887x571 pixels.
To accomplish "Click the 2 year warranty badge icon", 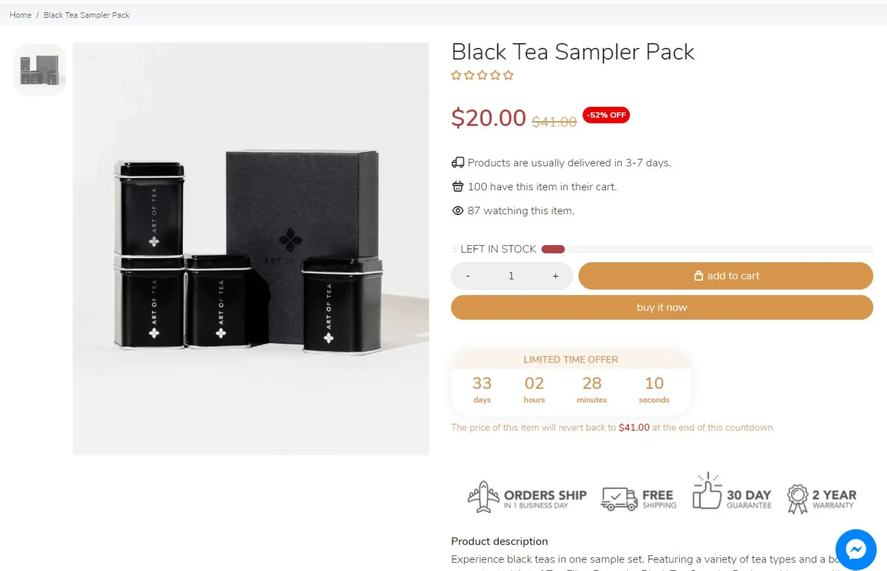I will pos(797,498).
